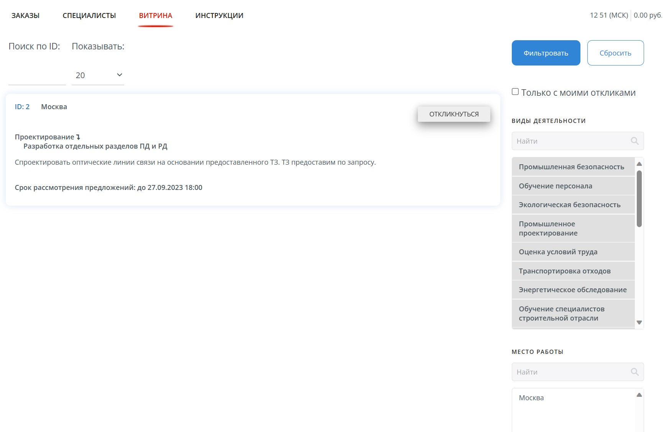Click search magnifier in Виды деятельности field
Image resolution: width=664 pixels, height=432 pixels.
634,141
